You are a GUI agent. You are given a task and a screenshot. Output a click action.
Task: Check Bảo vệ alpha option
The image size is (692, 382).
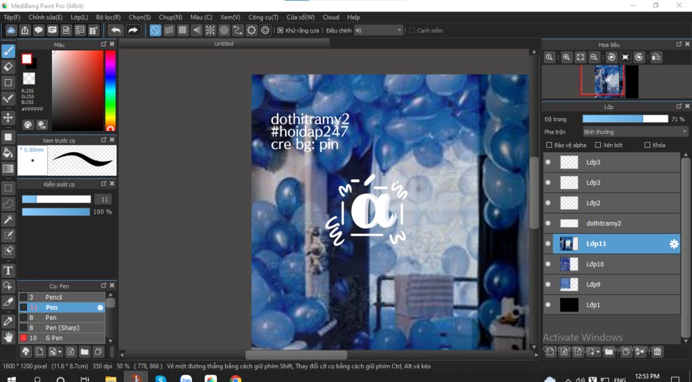[549, 145]
